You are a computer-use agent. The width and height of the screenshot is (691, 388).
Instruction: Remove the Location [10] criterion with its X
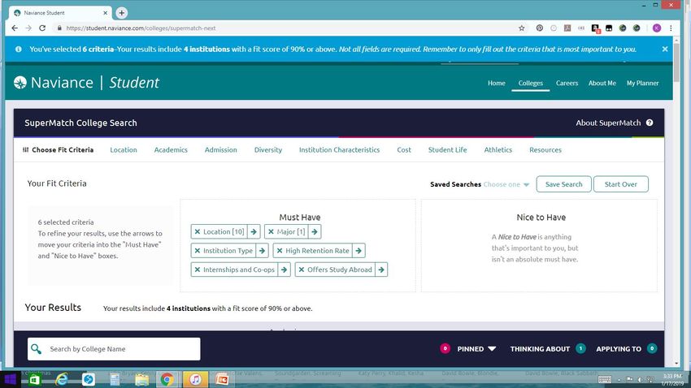[198, 231]
